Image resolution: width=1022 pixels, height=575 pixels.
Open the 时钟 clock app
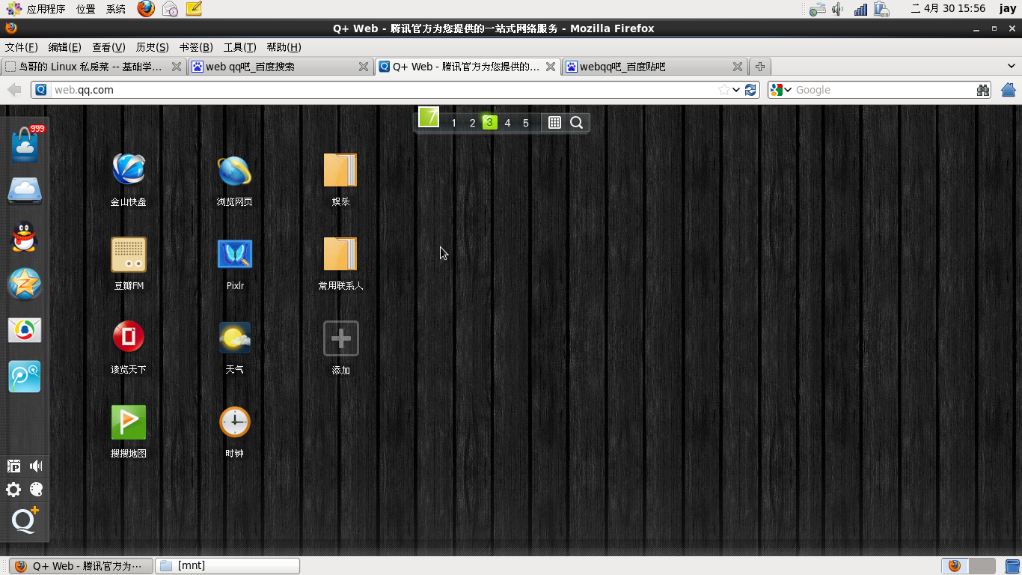[235, 422]
